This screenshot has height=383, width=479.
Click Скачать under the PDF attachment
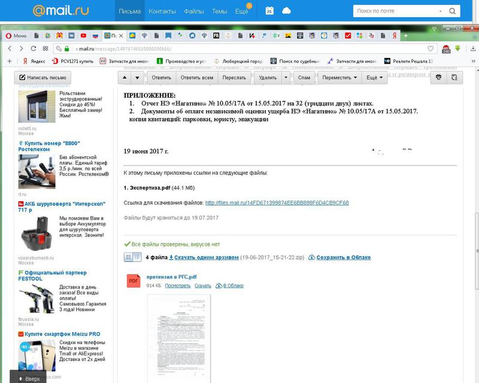click(203, 286)
